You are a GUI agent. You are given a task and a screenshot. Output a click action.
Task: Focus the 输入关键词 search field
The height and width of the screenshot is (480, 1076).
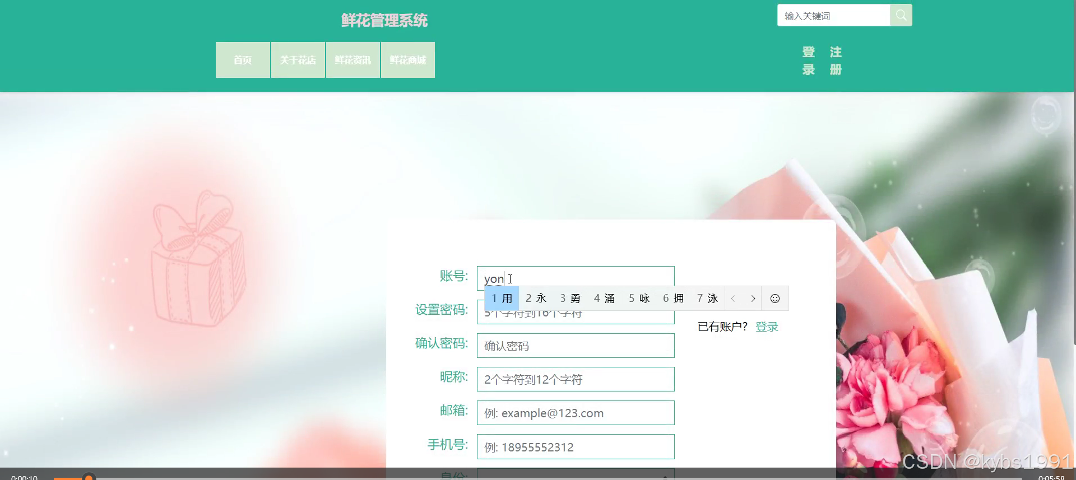(x=833, y=15)
